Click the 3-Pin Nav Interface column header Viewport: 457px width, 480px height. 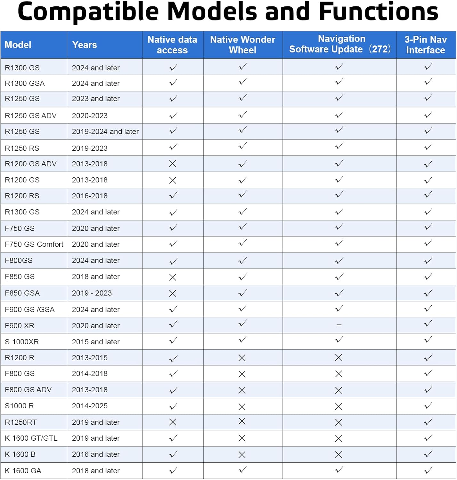coord(426,45)
